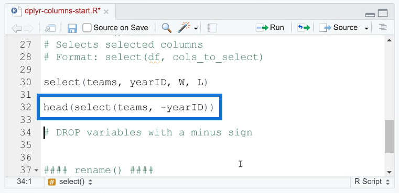Image resolution: width=399 pixels, height=193 pixels.
Task: Save the script with floppy disk icon
Action: tap(72, 28)
